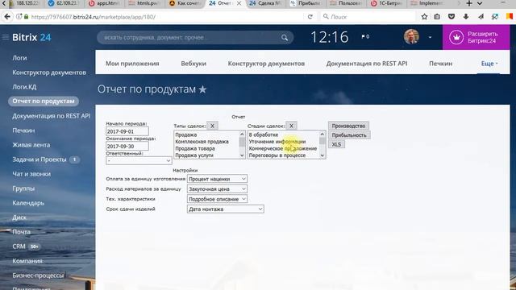
Task: Open the Печкин tab
Action: (441, 64)
